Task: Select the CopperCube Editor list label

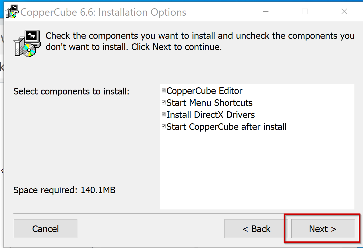Action: [x=204, y=91]
